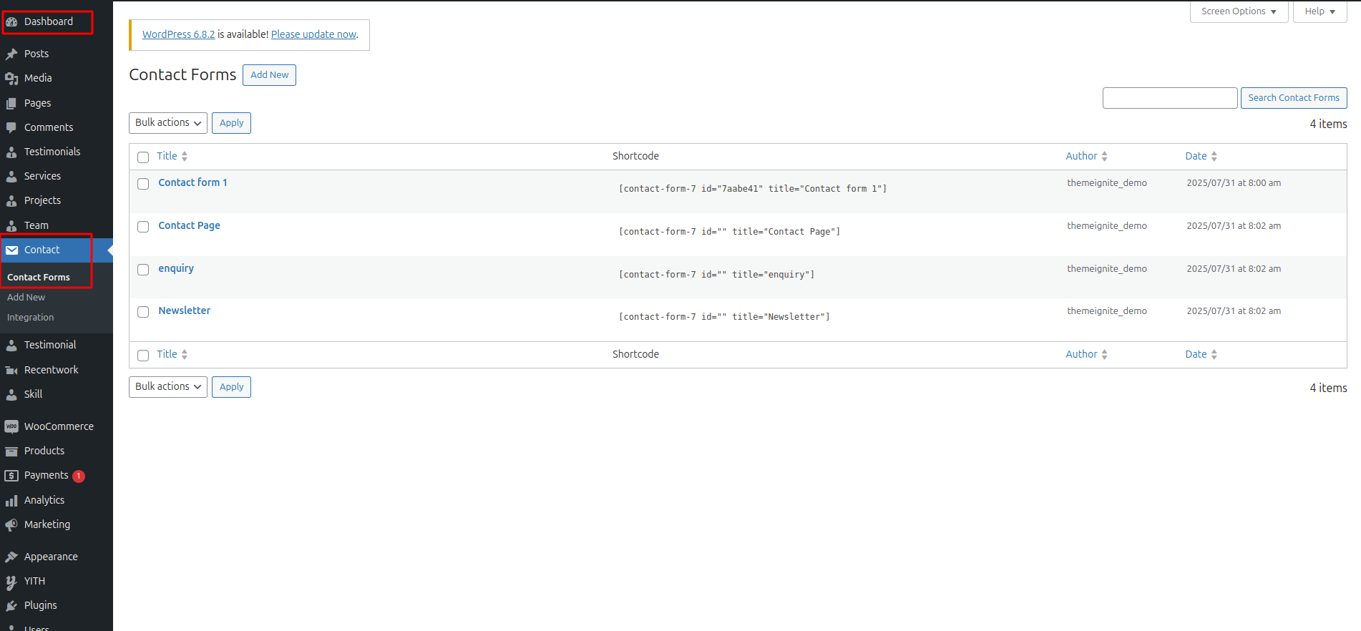Check the Newsletter row checkbox
This screenshot has width=1361, height=631.
(143, 312)
